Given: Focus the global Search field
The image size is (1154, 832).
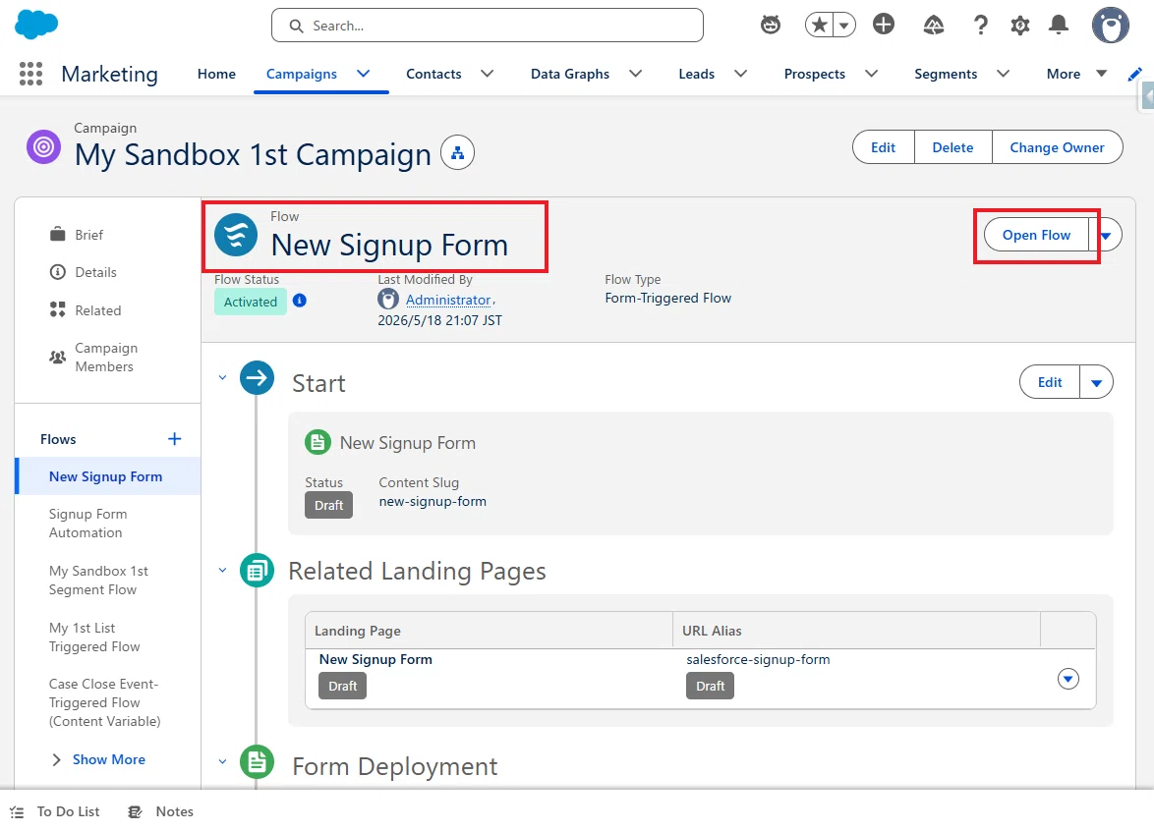Looking at the screenshot, I should click(488, 26).
